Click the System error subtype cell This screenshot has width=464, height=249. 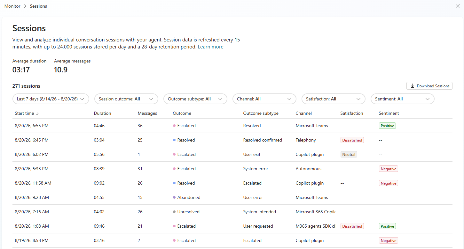[256, 169]
